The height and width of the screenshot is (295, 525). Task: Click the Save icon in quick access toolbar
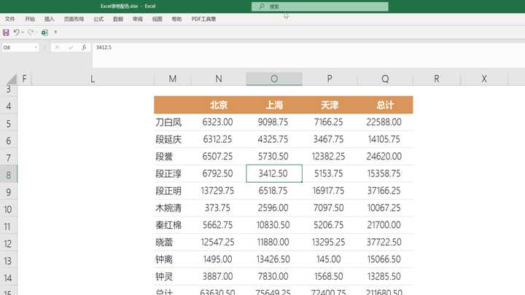pos(6,32)
